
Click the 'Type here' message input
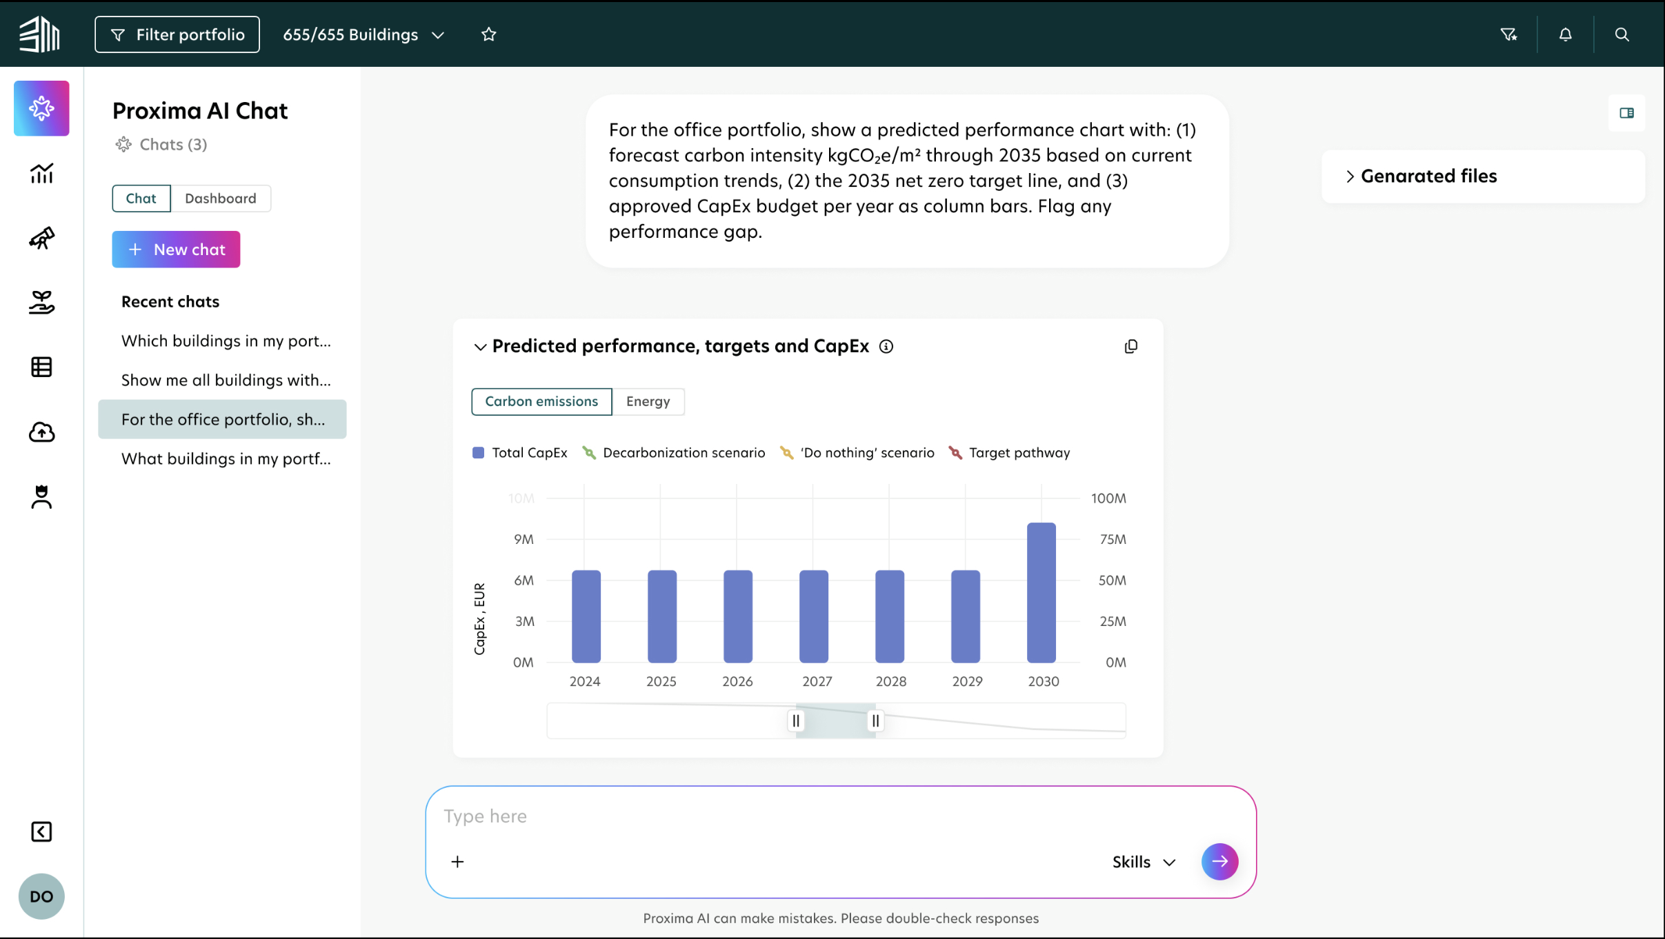840,816
